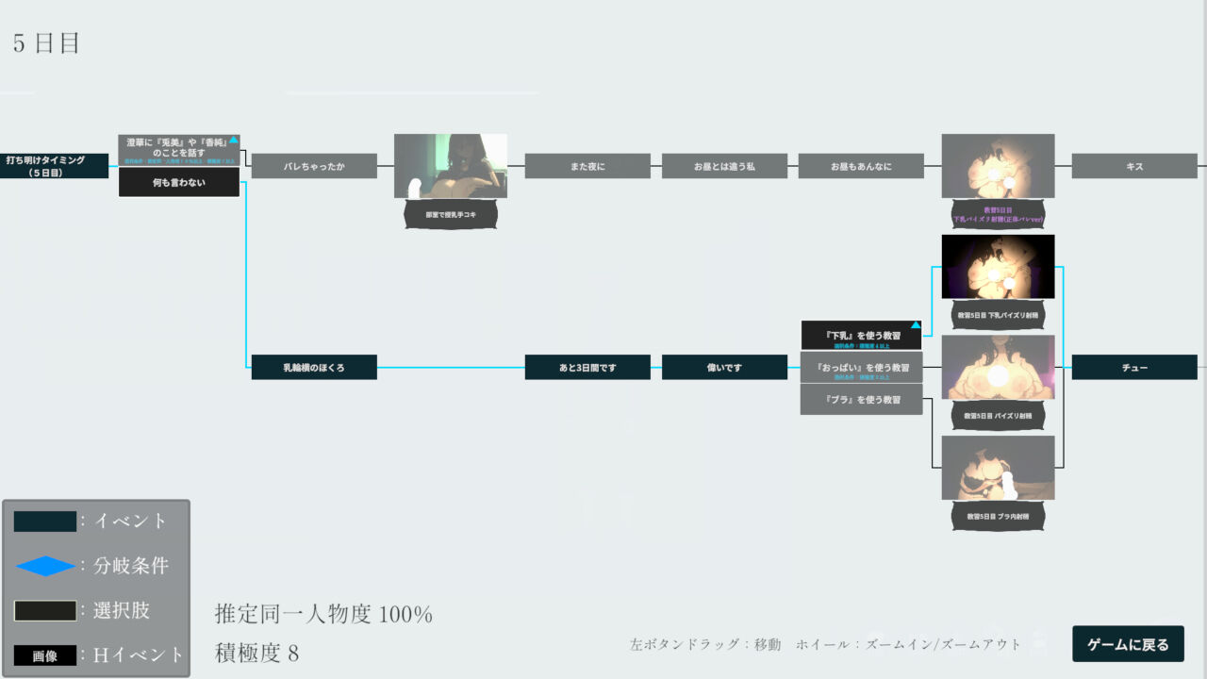The height and width of the screenshot is (679, 1207).
Task: Choose the 『ブラ』を使う教習 option
Action: point(861,399)
